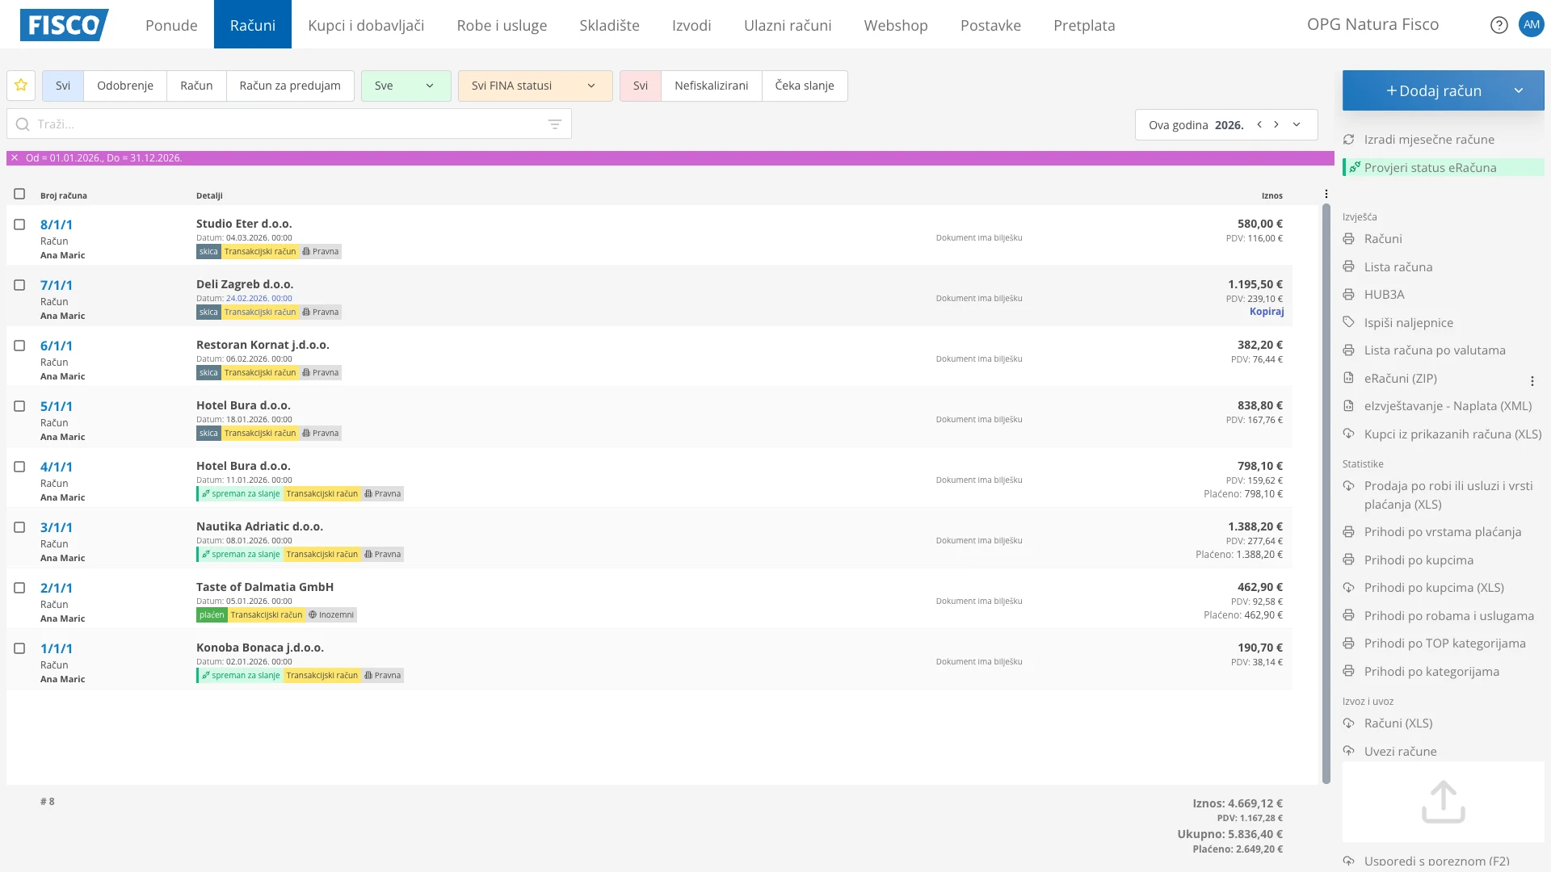The height and width of the screenshot is (872, 1551).
Task: Click the Traži search field
Action: click(x=283, y=124)
